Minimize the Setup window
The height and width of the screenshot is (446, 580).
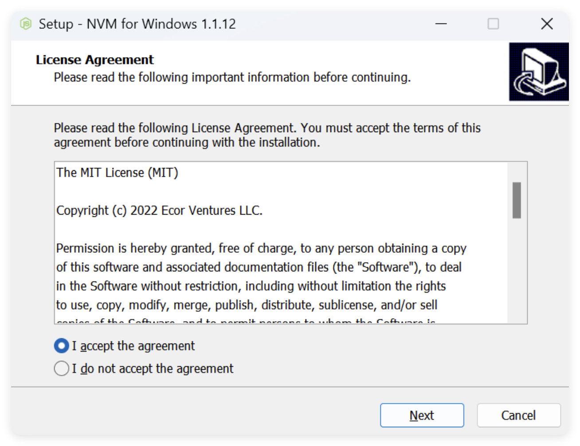[x=441, y=23]
